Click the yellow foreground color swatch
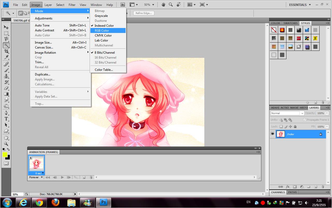332x208 pixels. (x=5, y=155)
